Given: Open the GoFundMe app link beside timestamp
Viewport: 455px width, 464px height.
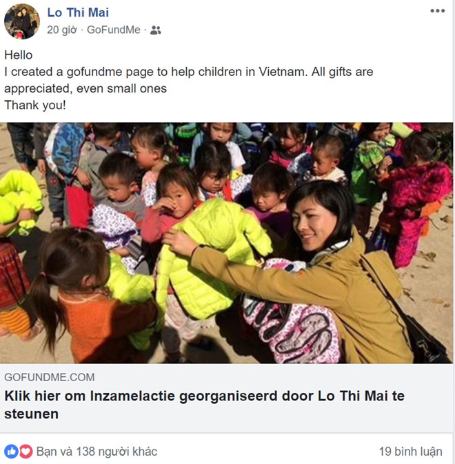Looking at the screenshot, I should click(114, 30).
